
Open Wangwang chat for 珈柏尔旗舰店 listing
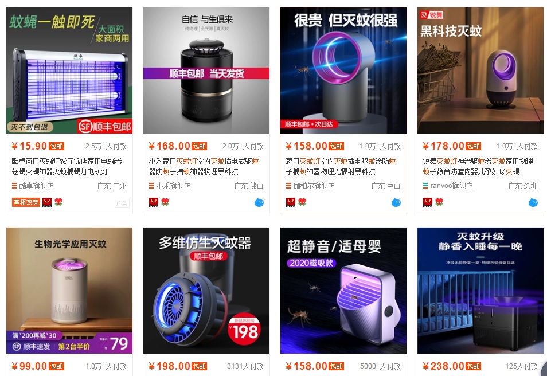(396, 202)
